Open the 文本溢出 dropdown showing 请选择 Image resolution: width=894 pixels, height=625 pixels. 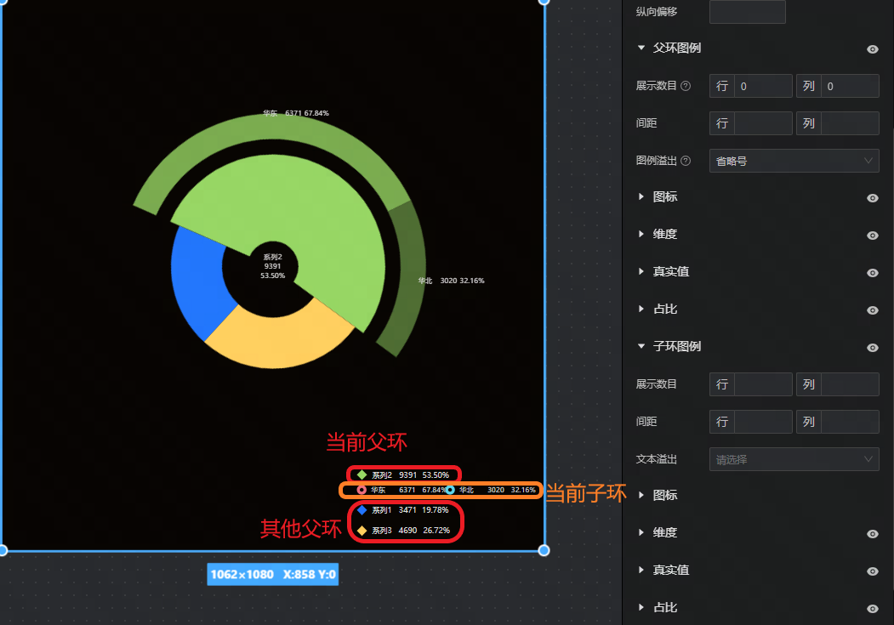(x=794, y=459)
